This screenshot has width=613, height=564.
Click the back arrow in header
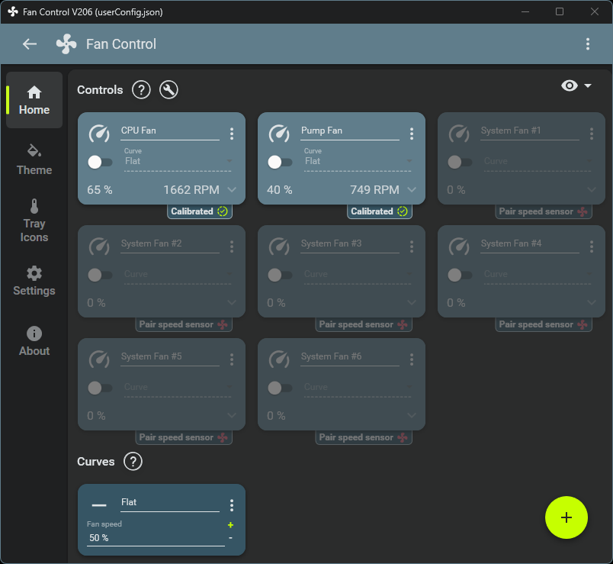30,44
